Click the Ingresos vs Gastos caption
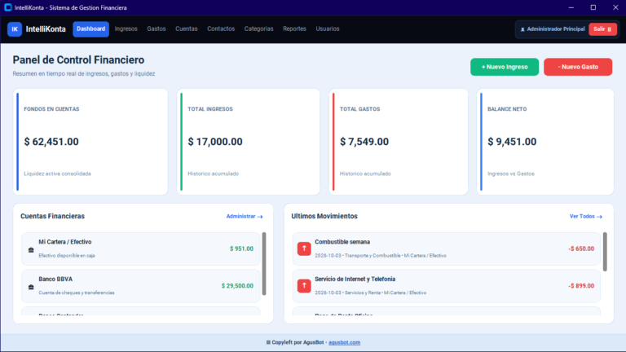 click(511, 174)
